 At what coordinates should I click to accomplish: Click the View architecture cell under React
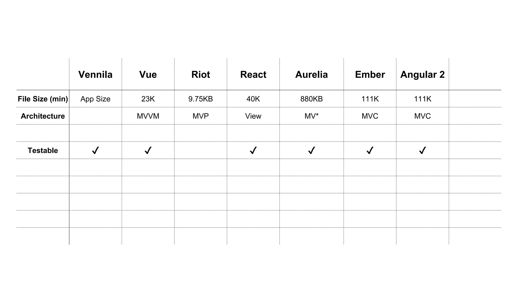coord(253,116)
